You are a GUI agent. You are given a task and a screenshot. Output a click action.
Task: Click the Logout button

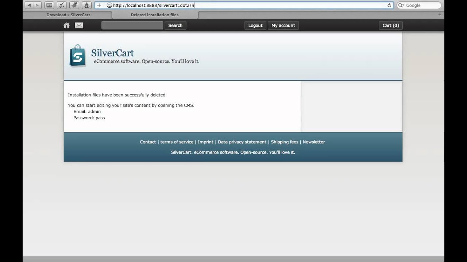255,25
